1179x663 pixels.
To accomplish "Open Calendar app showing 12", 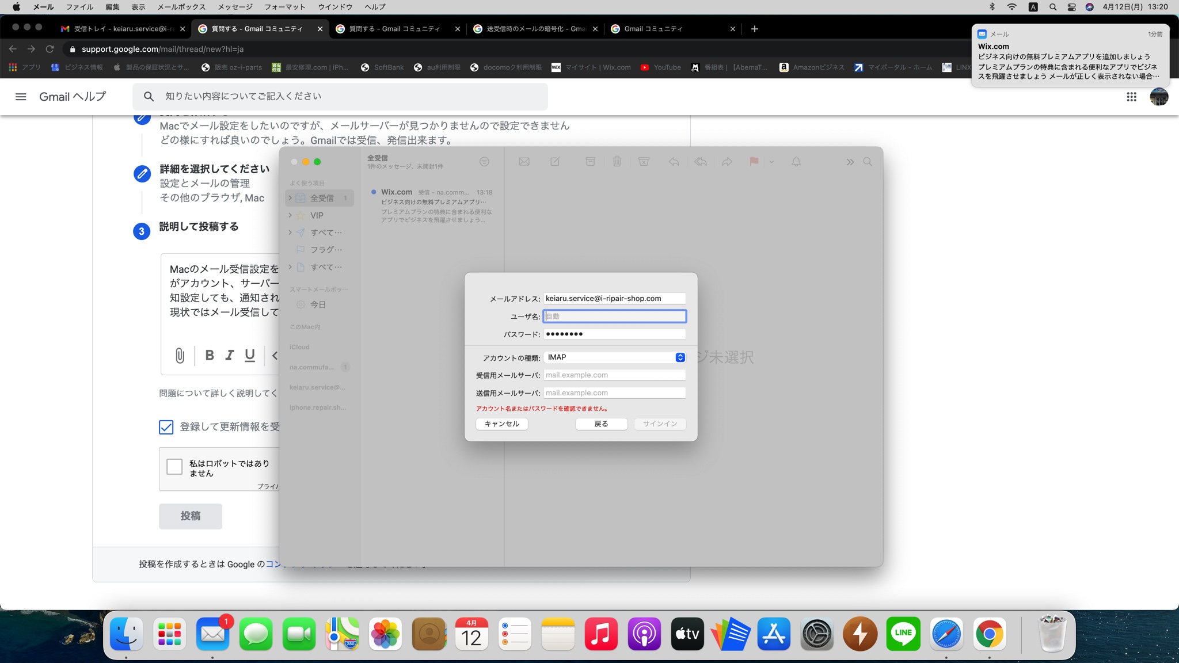I will pyautogui.click(x=472, y=634).
